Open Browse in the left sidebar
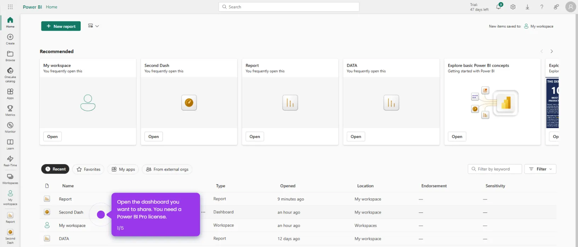 click(10, 56)
